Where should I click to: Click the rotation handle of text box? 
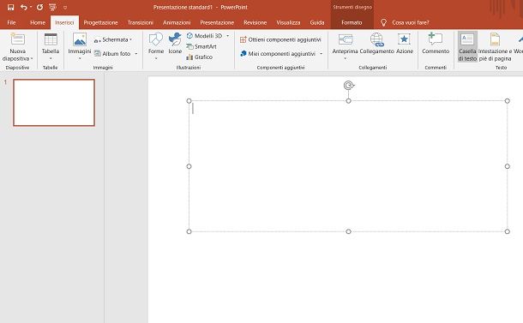[x=349, y=86]
